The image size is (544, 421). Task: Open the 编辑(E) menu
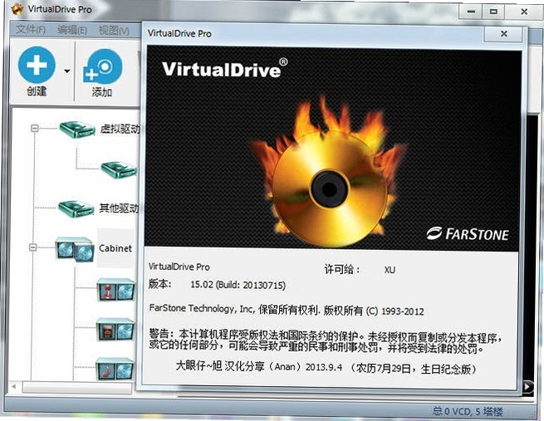[71, 30]
